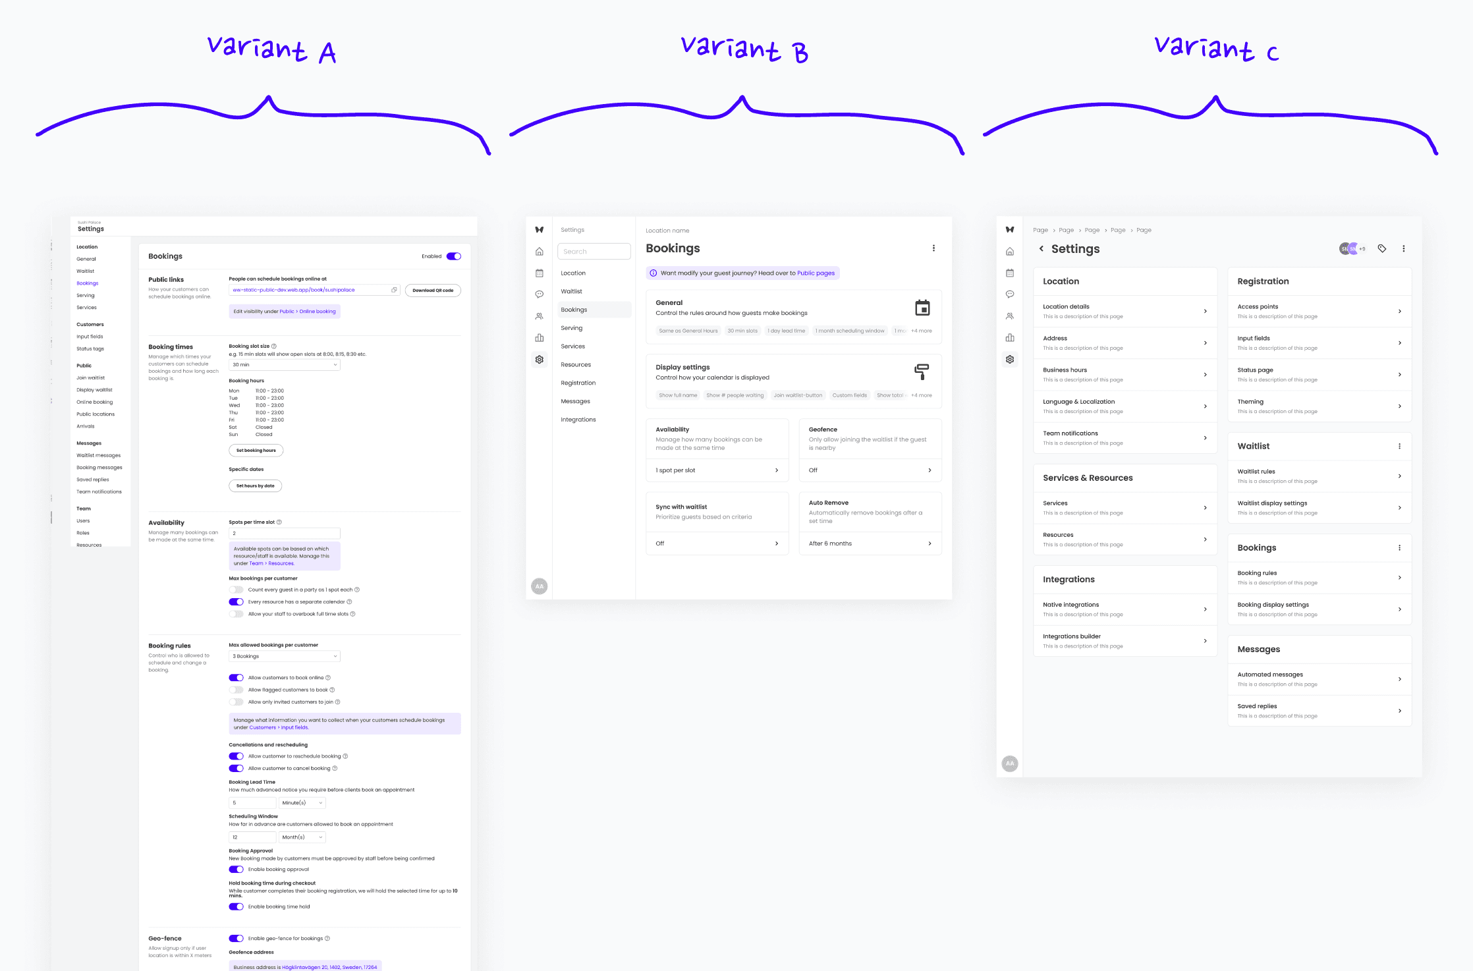Toggle the Bookings Enabled switch
The height and width of the screenshot is (971, 1473).
click(x=454, y=256)
